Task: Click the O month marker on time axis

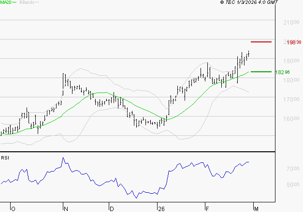Action: [x=13, y=209]
